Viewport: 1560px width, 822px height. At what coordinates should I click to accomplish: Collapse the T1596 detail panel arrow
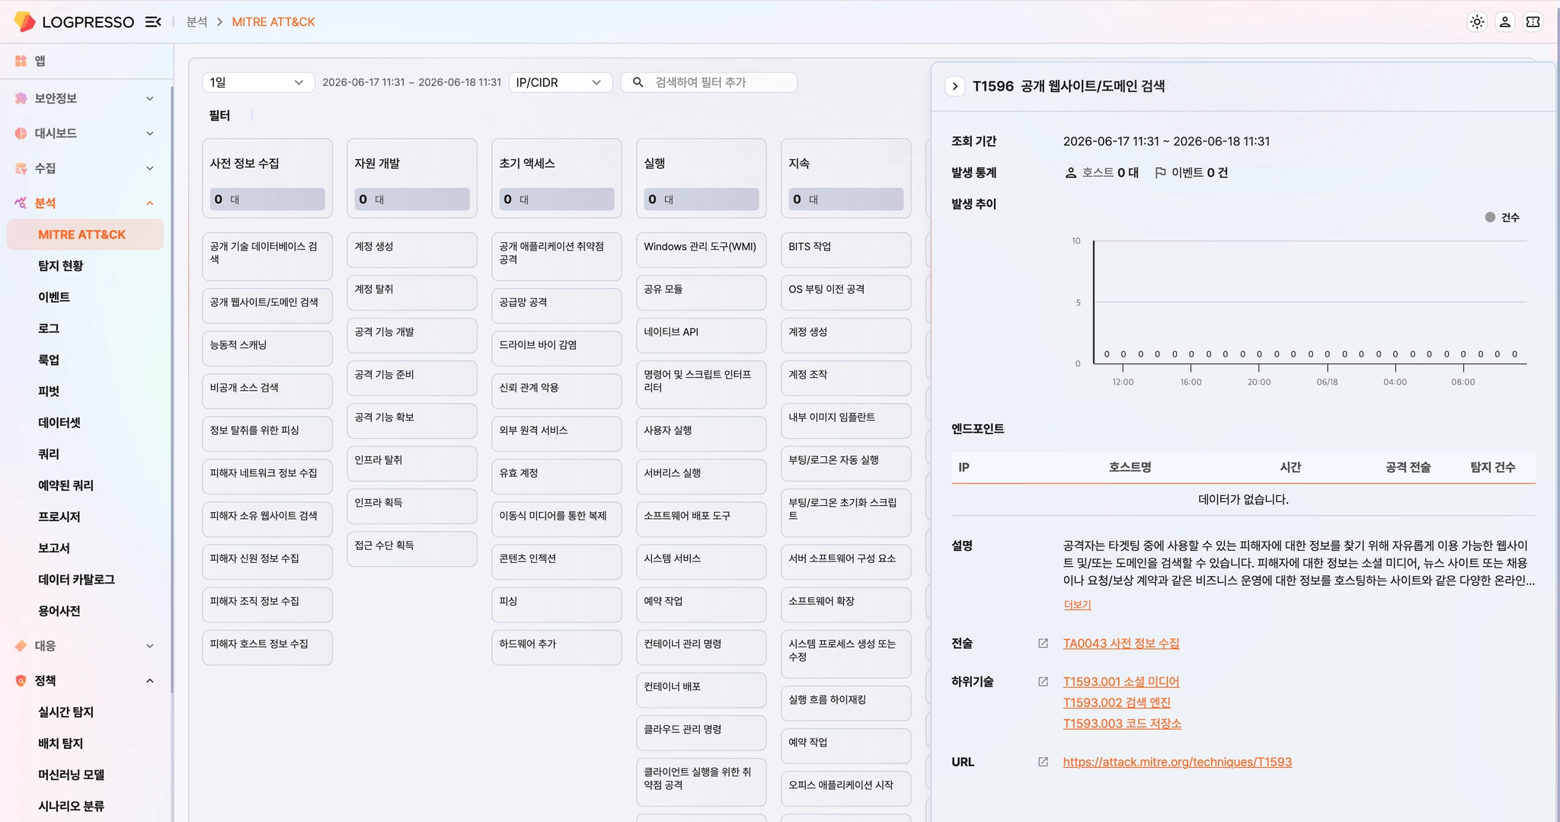[x=955, y=86]
